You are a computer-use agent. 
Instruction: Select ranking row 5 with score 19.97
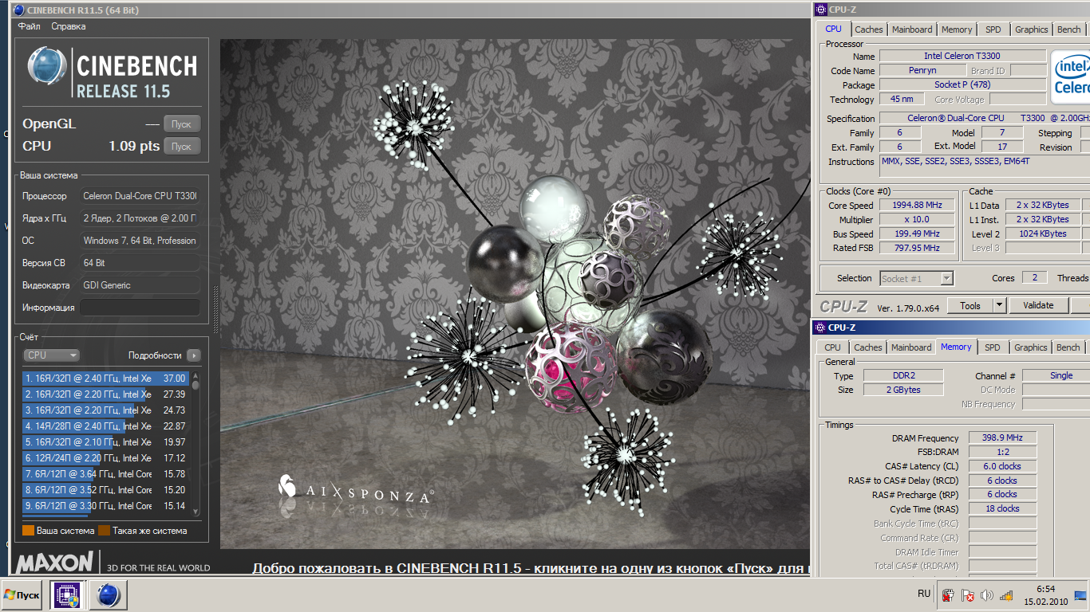105,442
